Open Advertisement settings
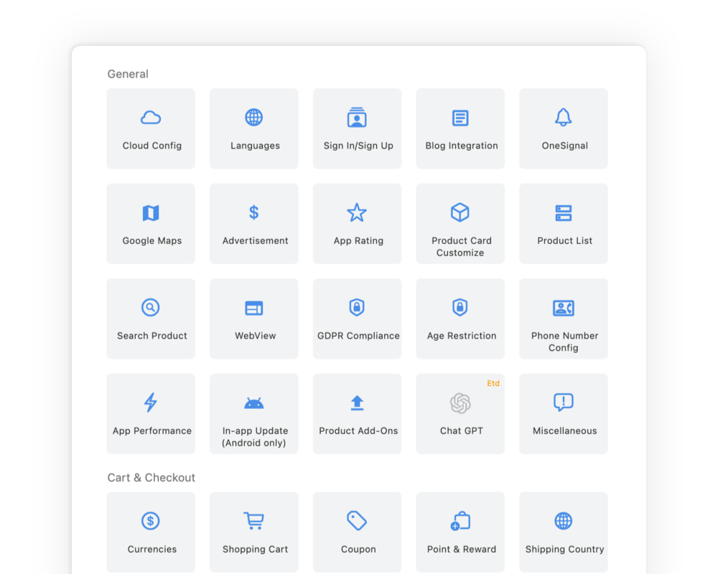This screenshot has height=574, width=718. click(x=254, y=223)
